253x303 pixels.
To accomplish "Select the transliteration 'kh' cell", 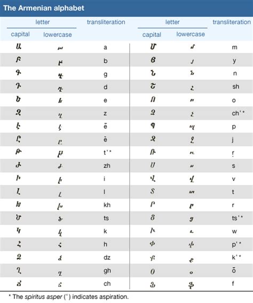I will [x=107, y=205].
